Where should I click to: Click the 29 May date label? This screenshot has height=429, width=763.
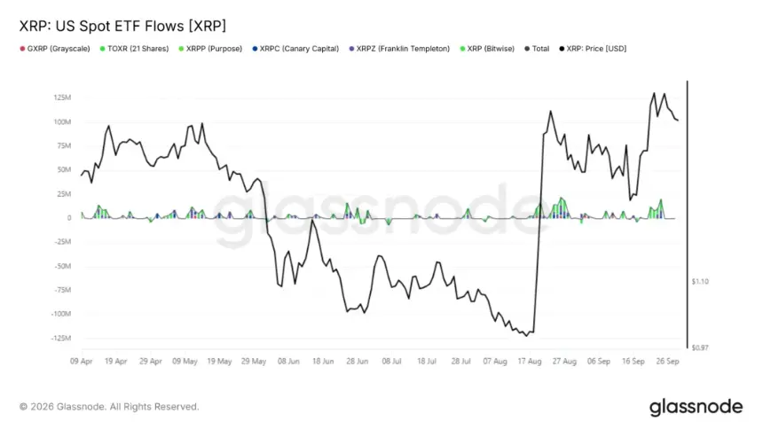254,362
